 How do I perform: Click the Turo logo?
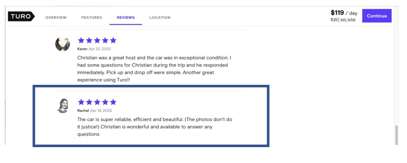(x=21, y=16)
